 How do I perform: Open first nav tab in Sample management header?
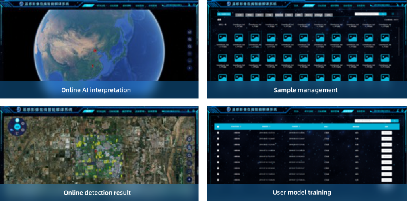[x=296, y=6]
